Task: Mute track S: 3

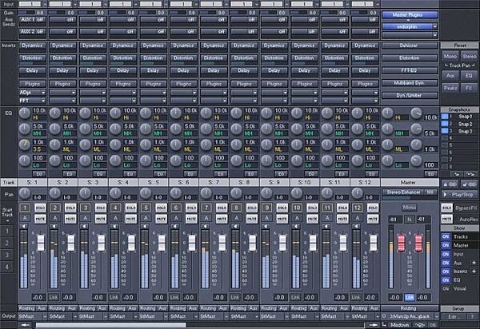Action: (x=101, y=219)
